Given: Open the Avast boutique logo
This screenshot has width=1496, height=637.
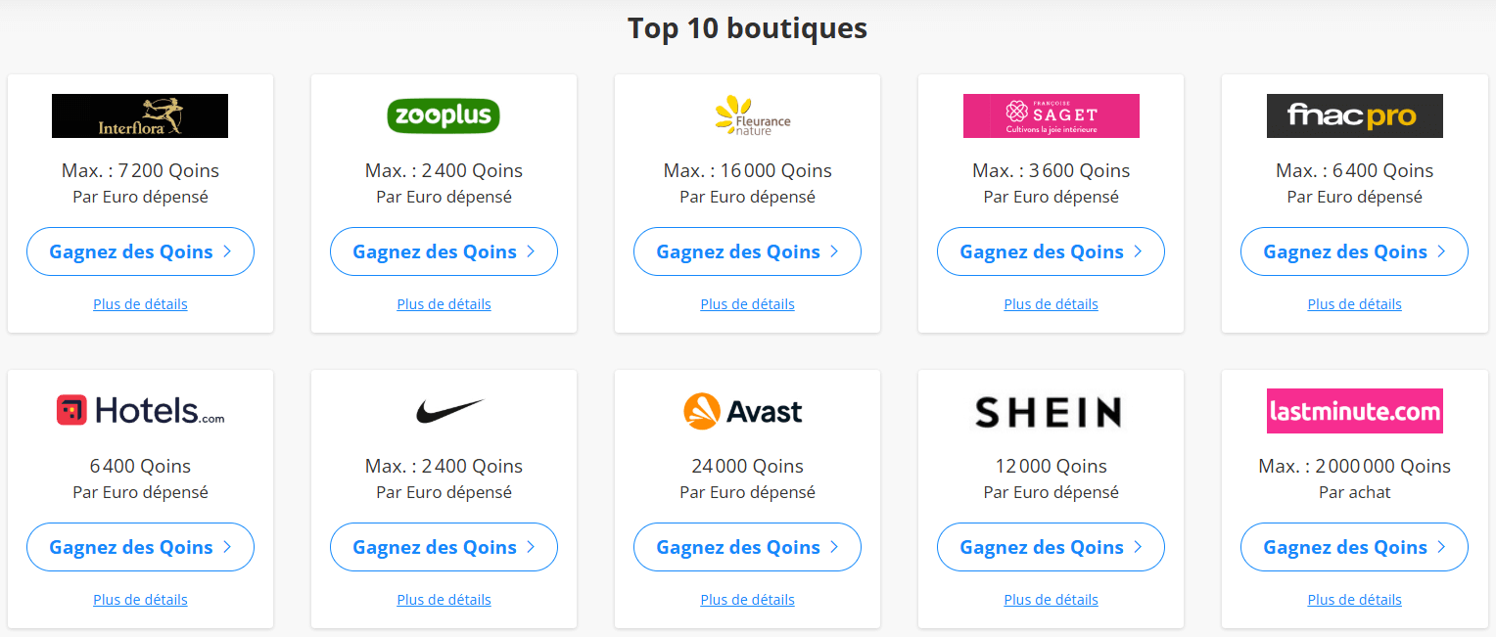Looking at the screenshot, I should (746, 411).
